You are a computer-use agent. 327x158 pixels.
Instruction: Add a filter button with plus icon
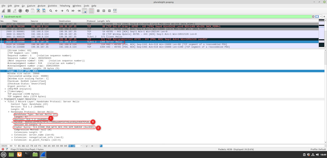pos(324,17)
